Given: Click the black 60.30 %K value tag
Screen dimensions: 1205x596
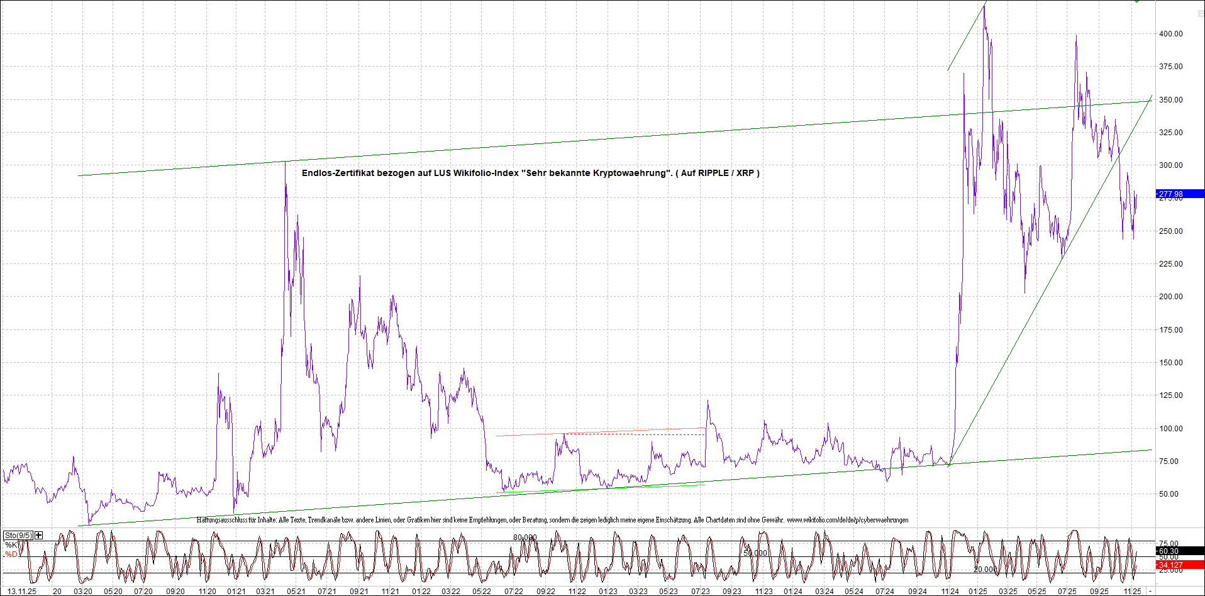Looking at the screenshot, I should click(1180, 551).
